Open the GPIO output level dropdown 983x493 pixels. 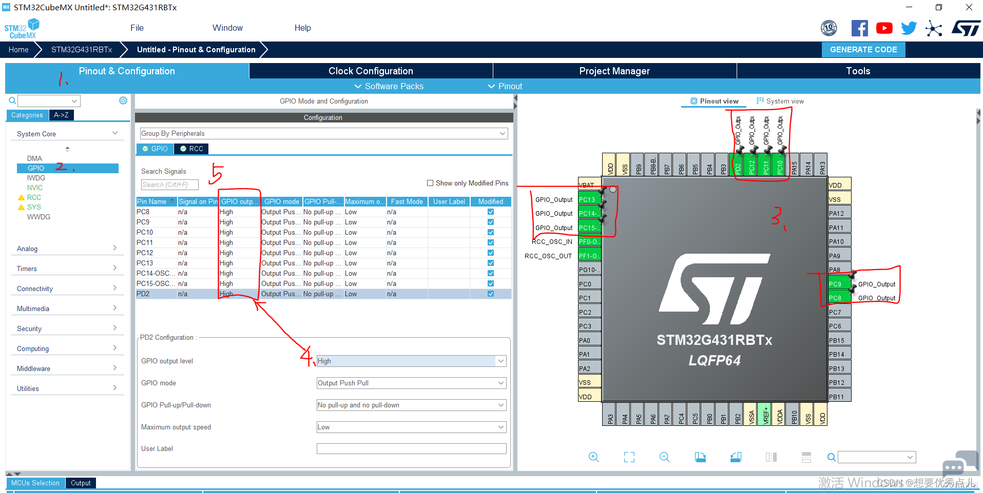tap(411, 361)
